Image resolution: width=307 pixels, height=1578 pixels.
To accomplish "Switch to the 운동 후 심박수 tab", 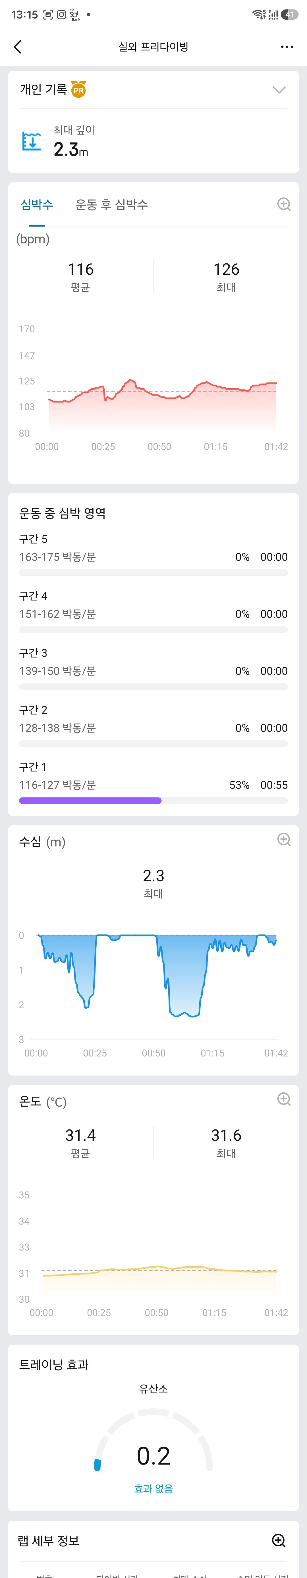I will click(111, 205).
